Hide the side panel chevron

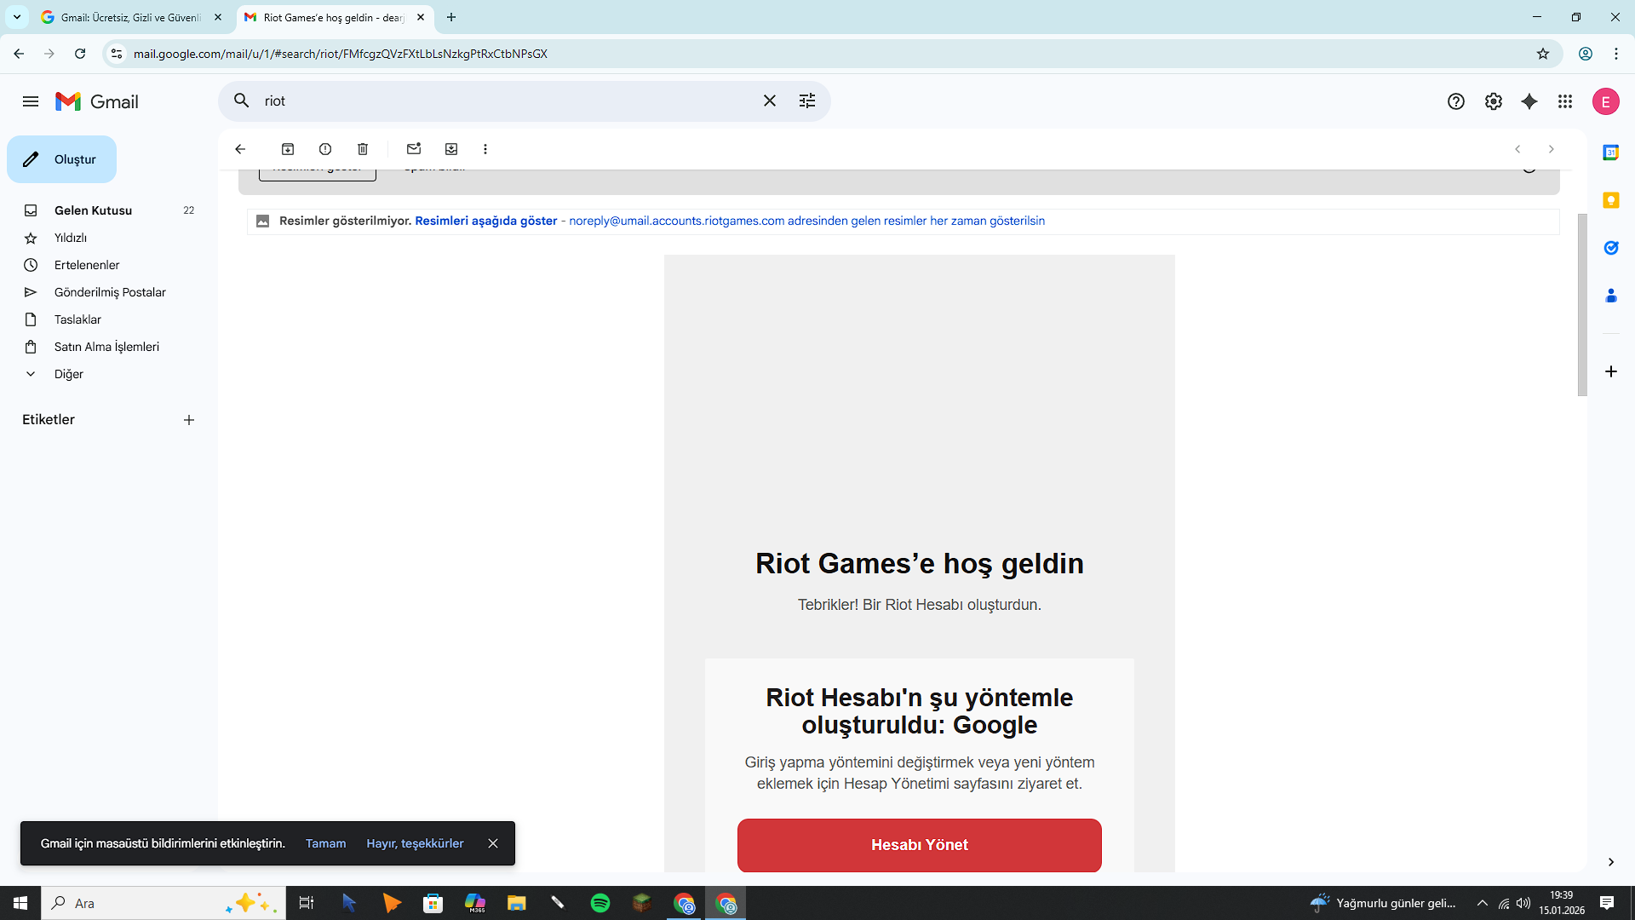click(x=1611, y=862)
